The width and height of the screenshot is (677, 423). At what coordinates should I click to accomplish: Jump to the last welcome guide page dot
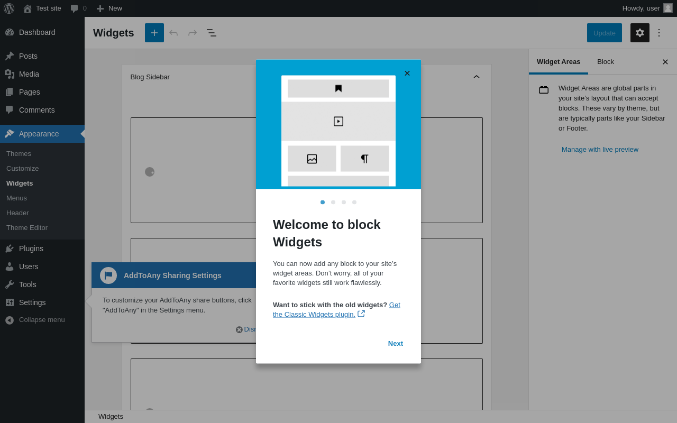pos(354,202)
